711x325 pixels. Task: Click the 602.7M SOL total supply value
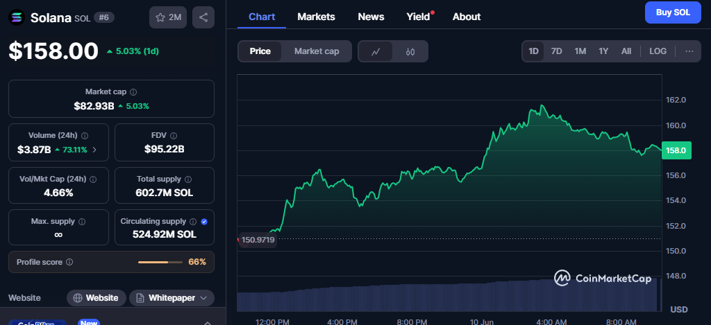pos(164,193)
